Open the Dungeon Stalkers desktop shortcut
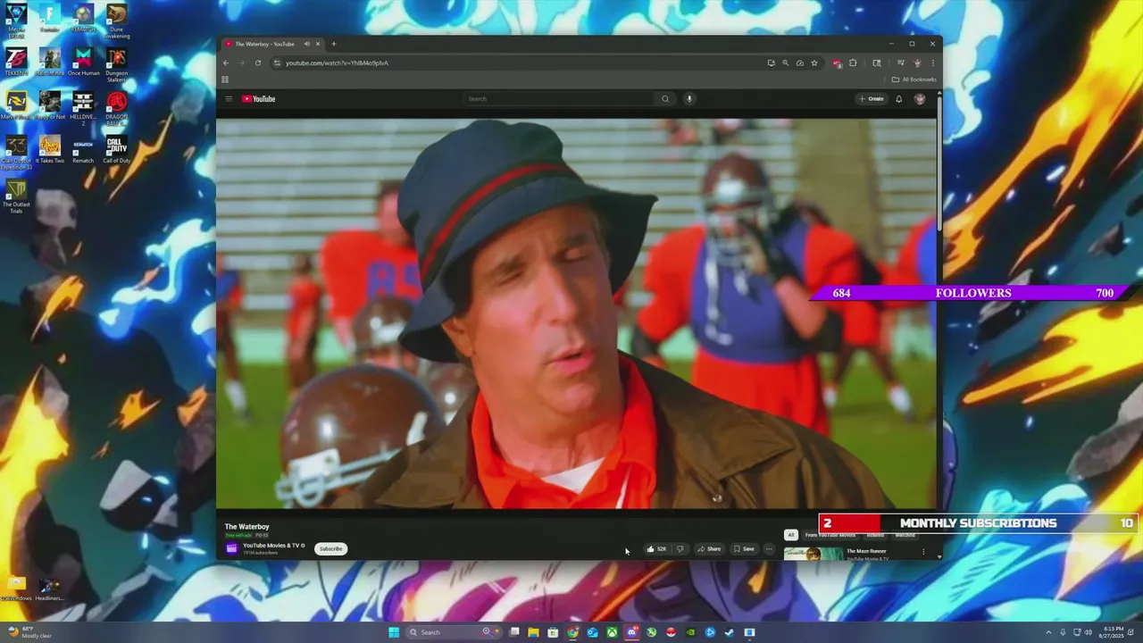The width and height of the screenshot is (1143, 643). [116, 64]
